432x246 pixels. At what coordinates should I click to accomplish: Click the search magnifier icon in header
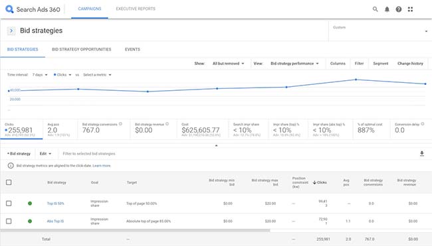[375, 9]
